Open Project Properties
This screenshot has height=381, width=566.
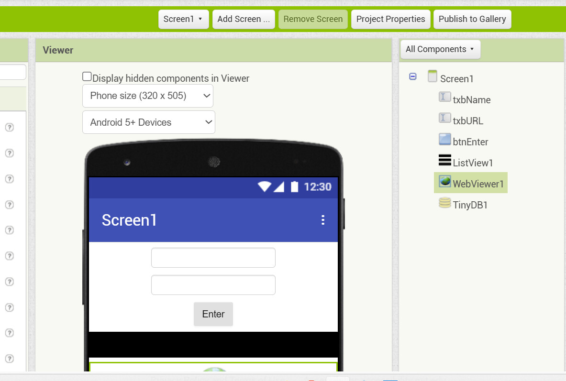(390, 19)
